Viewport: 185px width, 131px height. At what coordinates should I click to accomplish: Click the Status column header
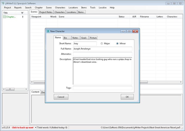click(124, 17)
